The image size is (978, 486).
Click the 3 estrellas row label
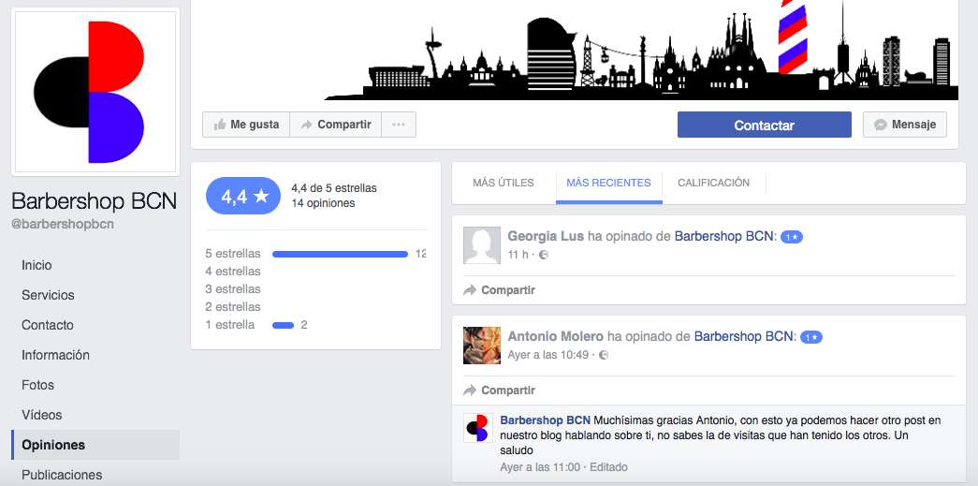tap(233, 288)
